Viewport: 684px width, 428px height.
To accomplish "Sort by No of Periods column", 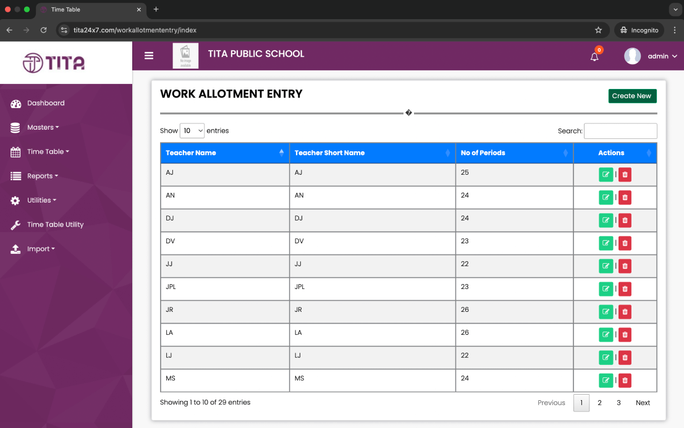I will (514, 153).
